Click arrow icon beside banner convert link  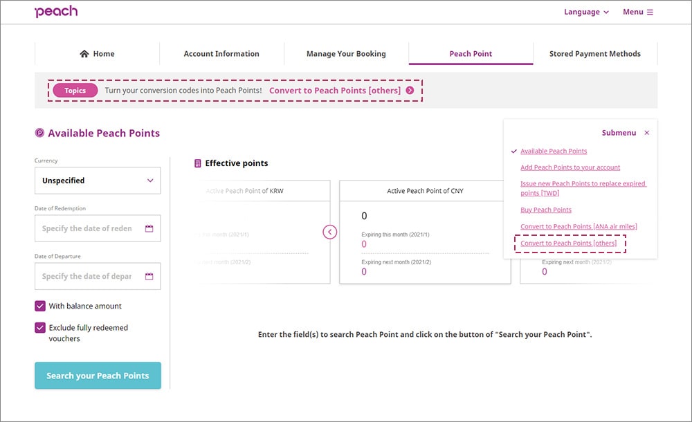click(x=410, y=90)
